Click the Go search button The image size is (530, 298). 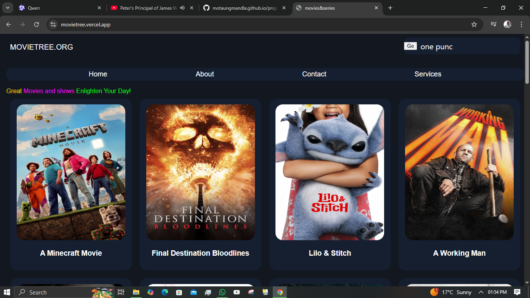tap(410, 46)
